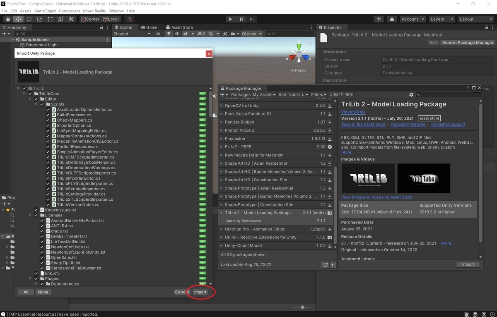Click the Step frame button

pos(251,19)
